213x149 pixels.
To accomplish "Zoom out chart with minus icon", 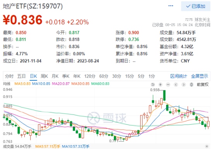I will [168, 85].
